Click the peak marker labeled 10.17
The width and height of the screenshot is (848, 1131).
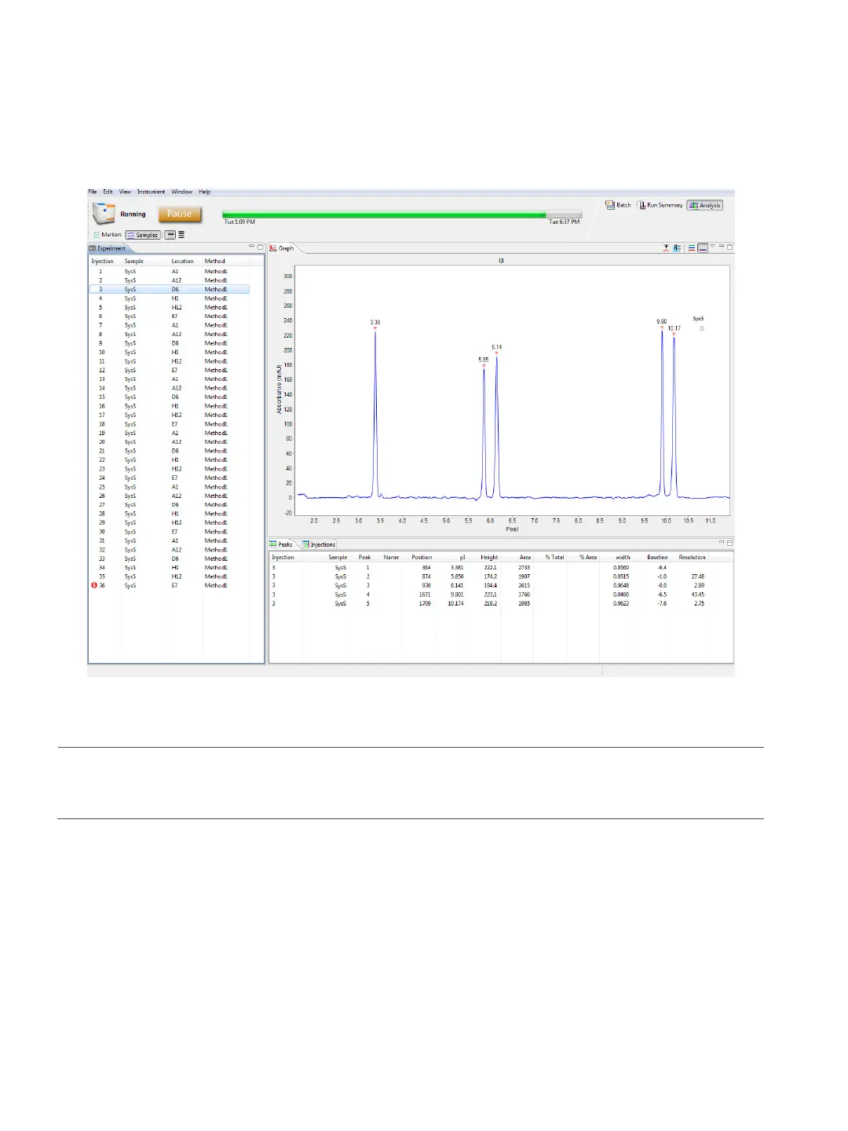click(674, 335)
